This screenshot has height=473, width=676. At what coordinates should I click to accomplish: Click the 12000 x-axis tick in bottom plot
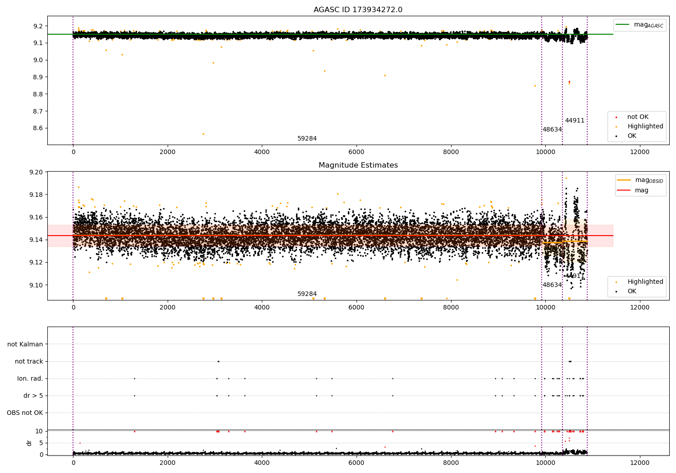click(639, 463)
